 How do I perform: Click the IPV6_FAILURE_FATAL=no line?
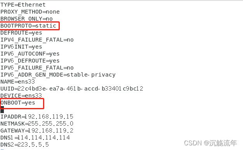(37, 68)
